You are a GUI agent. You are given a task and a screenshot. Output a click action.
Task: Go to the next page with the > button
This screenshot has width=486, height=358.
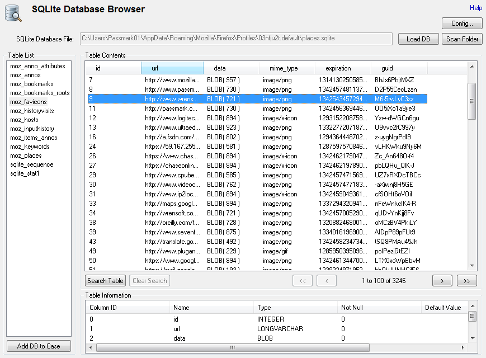442,280
